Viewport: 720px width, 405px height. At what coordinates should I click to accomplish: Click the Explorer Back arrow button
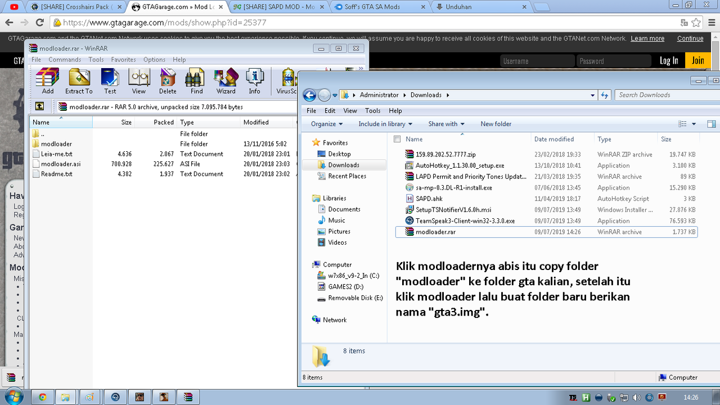[309, 95]
